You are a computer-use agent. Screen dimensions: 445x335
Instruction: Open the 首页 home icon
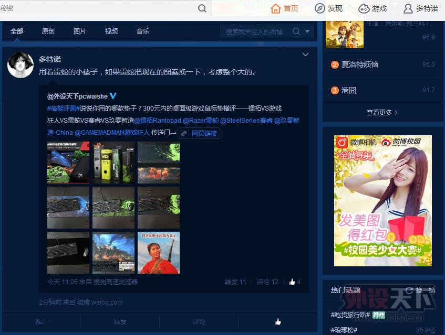(x=276, y=8)
